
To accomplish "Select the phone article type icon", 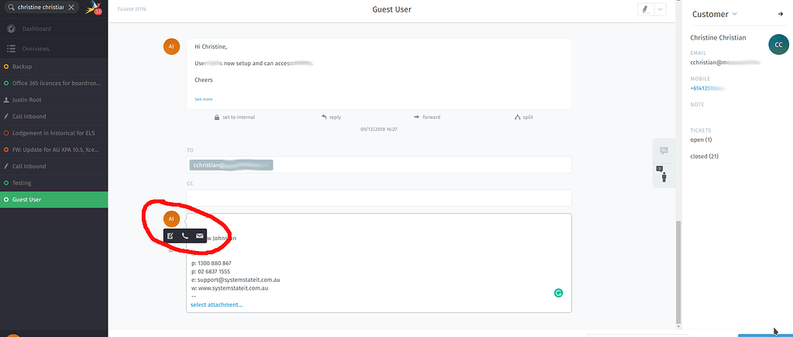I will point(184,236).
